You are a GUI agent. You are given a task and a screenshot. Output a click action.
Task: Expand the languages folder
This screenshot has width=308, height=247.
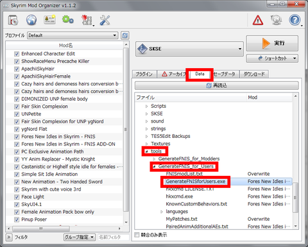(x=162, y=212)
